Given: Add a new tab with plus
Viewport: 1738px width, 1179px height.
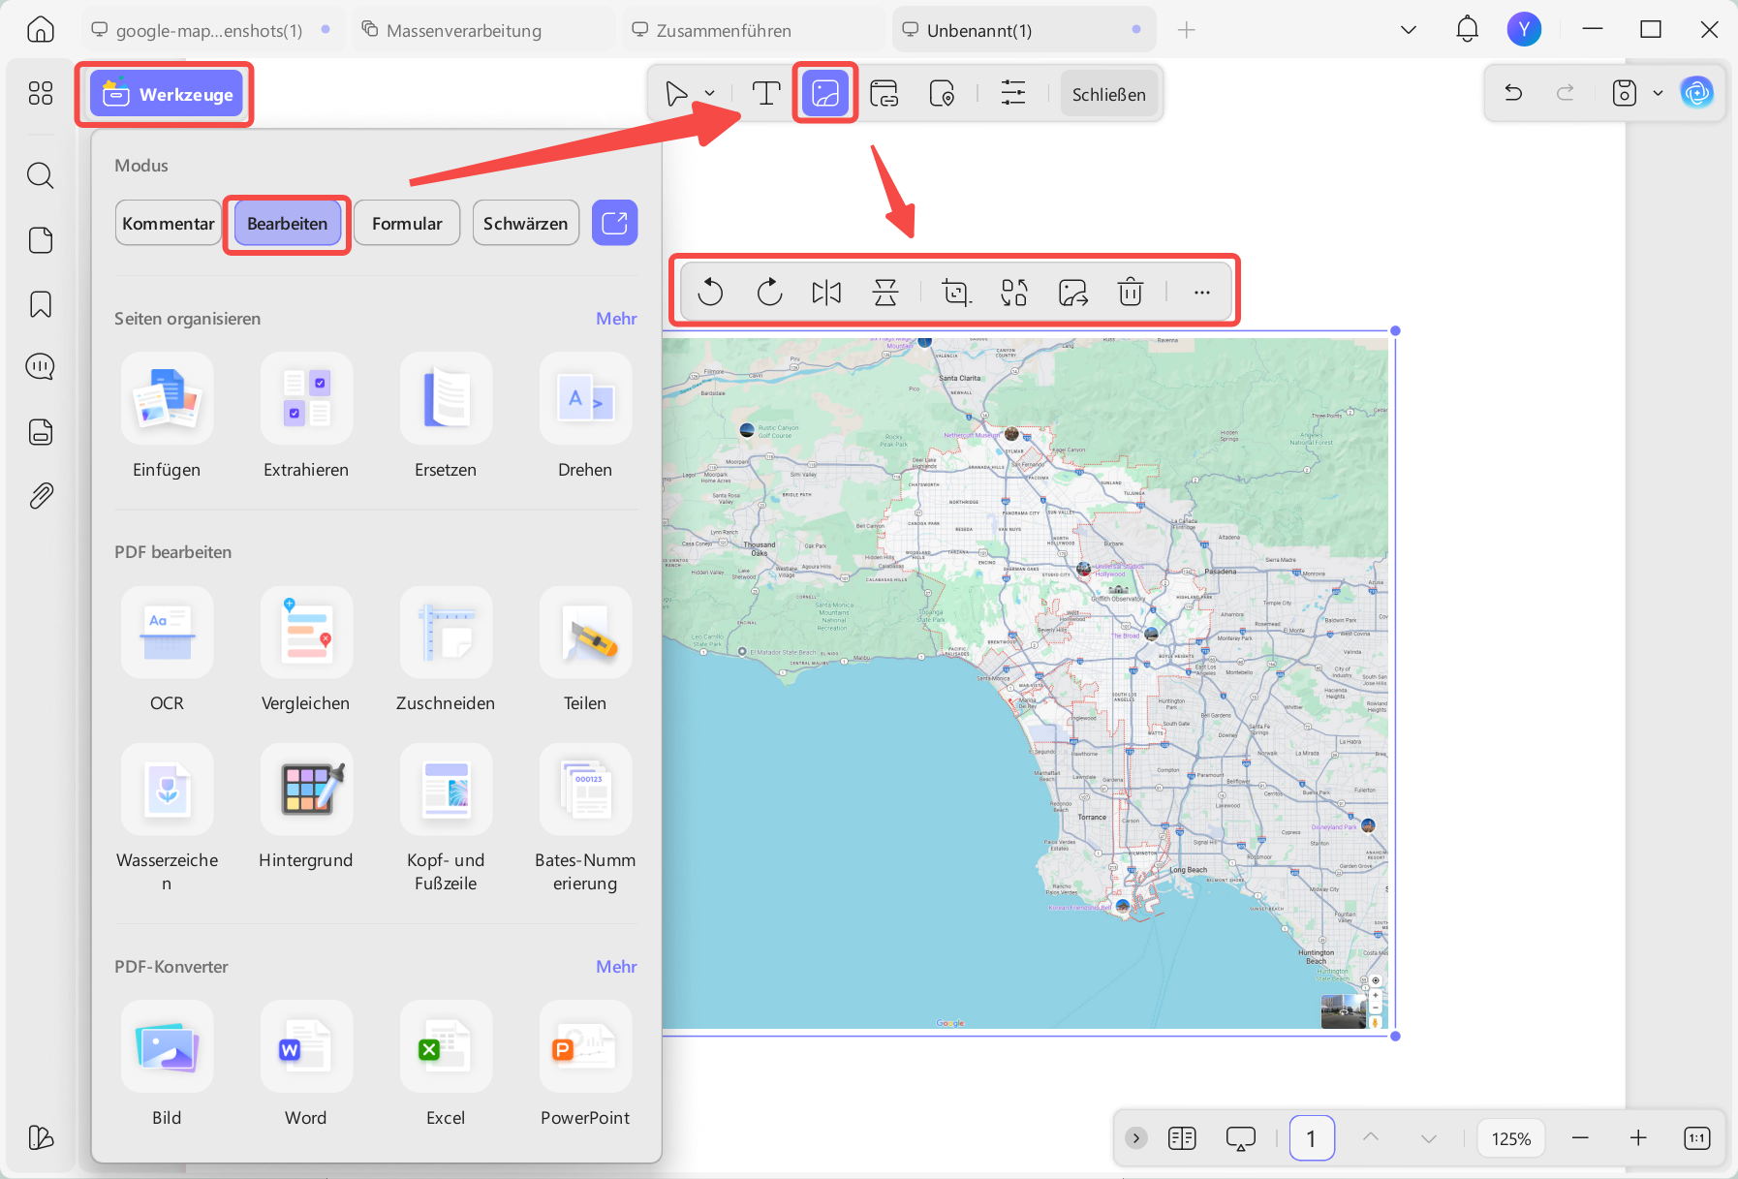Looking at the screenshot, I should [1187, 30].
